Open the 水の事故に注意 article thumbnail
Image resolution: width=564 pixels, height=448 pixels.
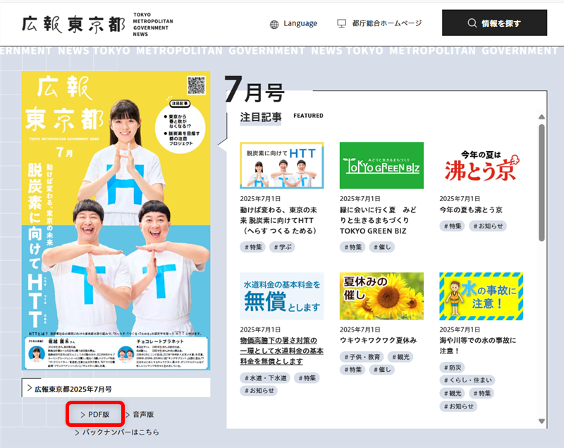click(481, 296)
